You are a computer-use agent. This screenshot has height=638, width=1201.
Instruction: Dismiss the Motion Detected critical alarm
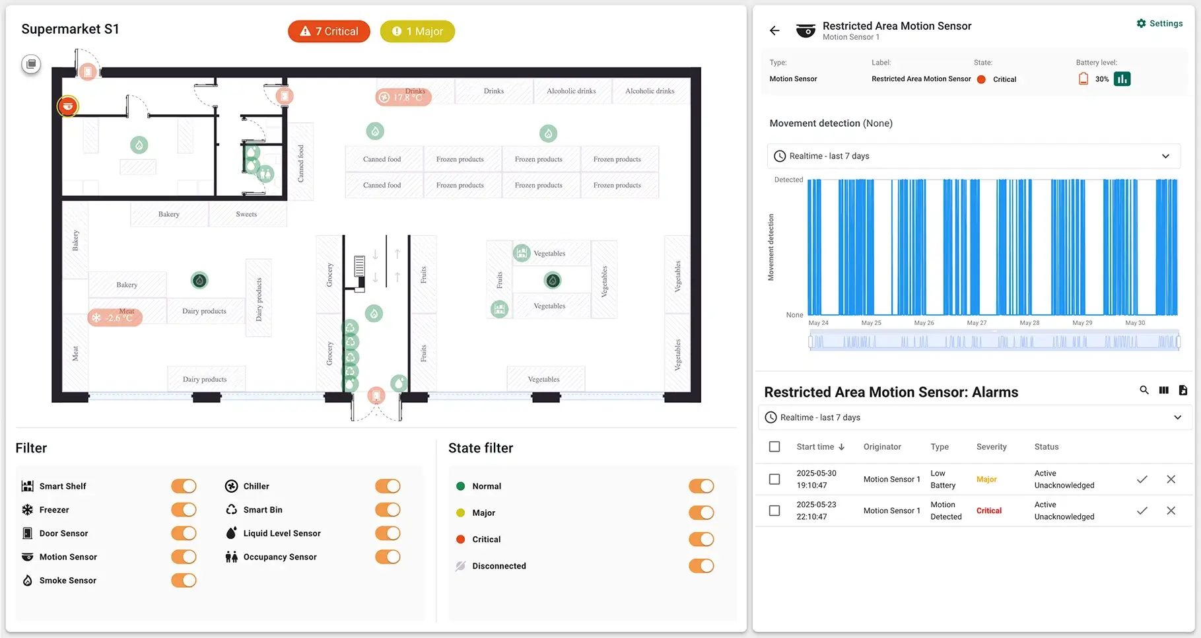click(x=1171, y=511)
